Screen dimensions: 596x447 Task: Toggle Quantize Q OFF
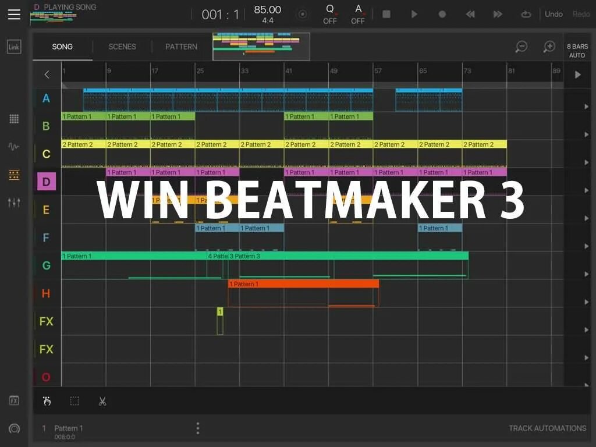click(x=330, y=15)
